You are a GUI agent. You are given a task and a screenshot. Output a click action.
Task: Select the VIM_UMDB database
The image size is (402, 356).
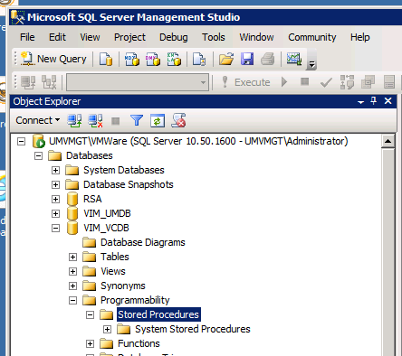[x=107, y=213]
